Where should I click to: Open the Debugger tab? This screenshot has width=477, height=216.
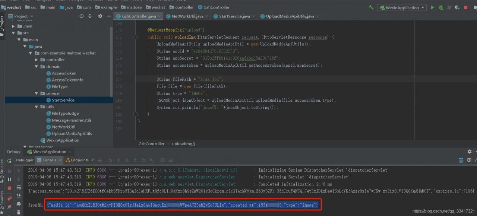(25, 160)
